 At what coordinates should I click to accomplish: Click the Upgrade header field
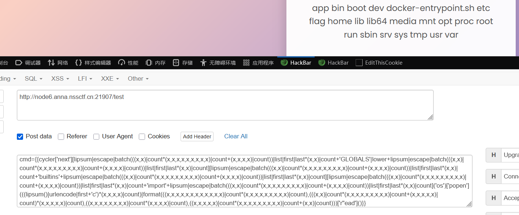click(x=510, y=155)
